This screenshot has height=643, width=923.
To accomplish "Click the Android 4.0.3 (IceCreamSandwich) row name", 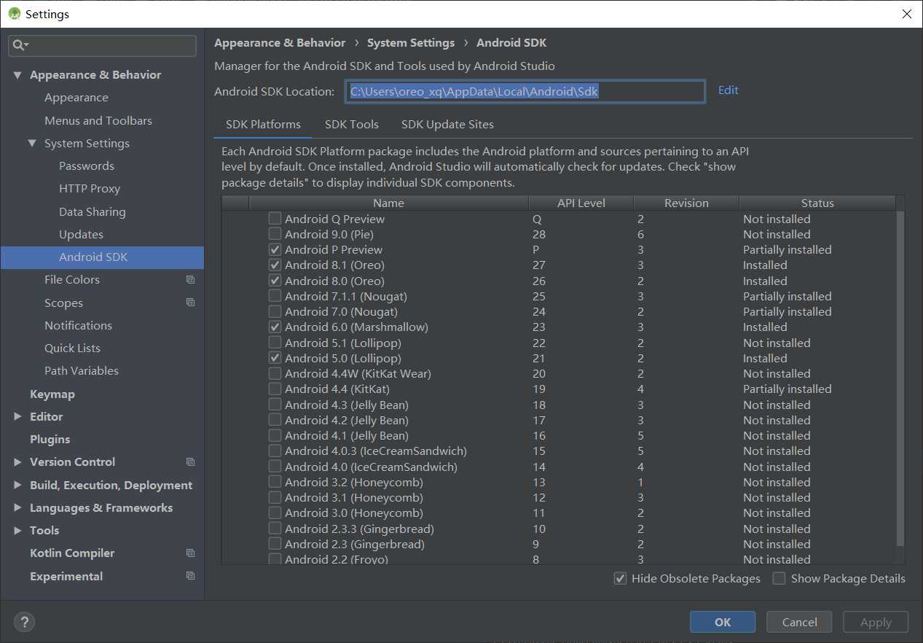I will [376, 451].
